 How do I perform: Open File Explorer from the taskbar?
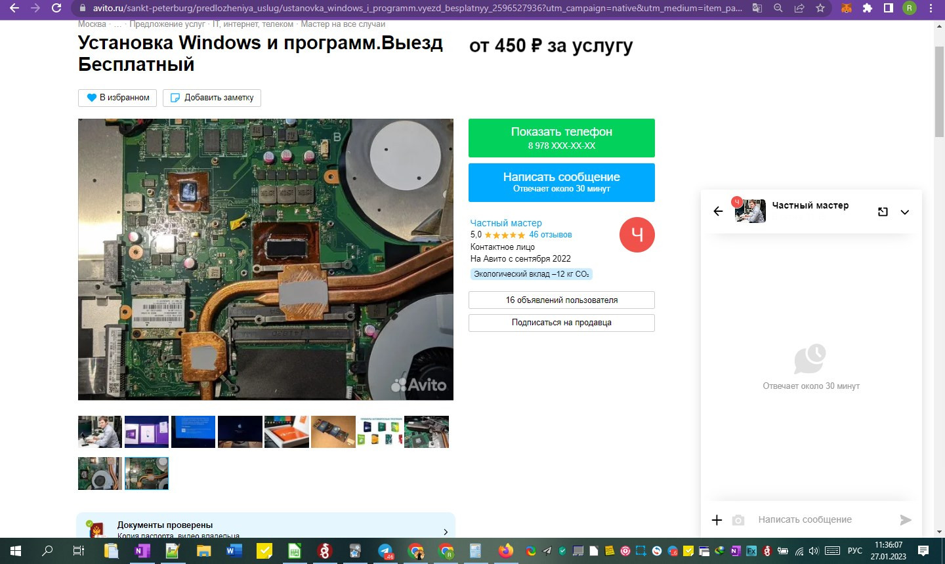tap(203, 551)
